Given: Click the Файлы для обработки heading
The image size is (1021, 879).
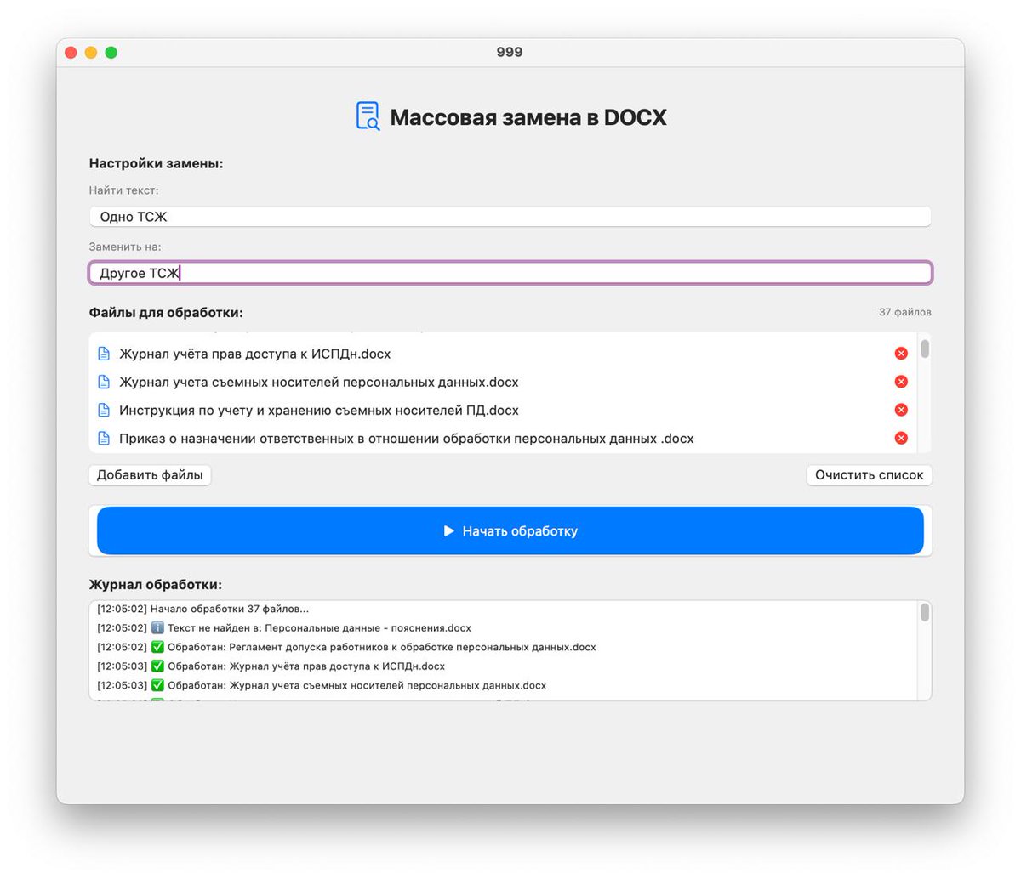Looking at the screenshot, I should tap(166, 313).
